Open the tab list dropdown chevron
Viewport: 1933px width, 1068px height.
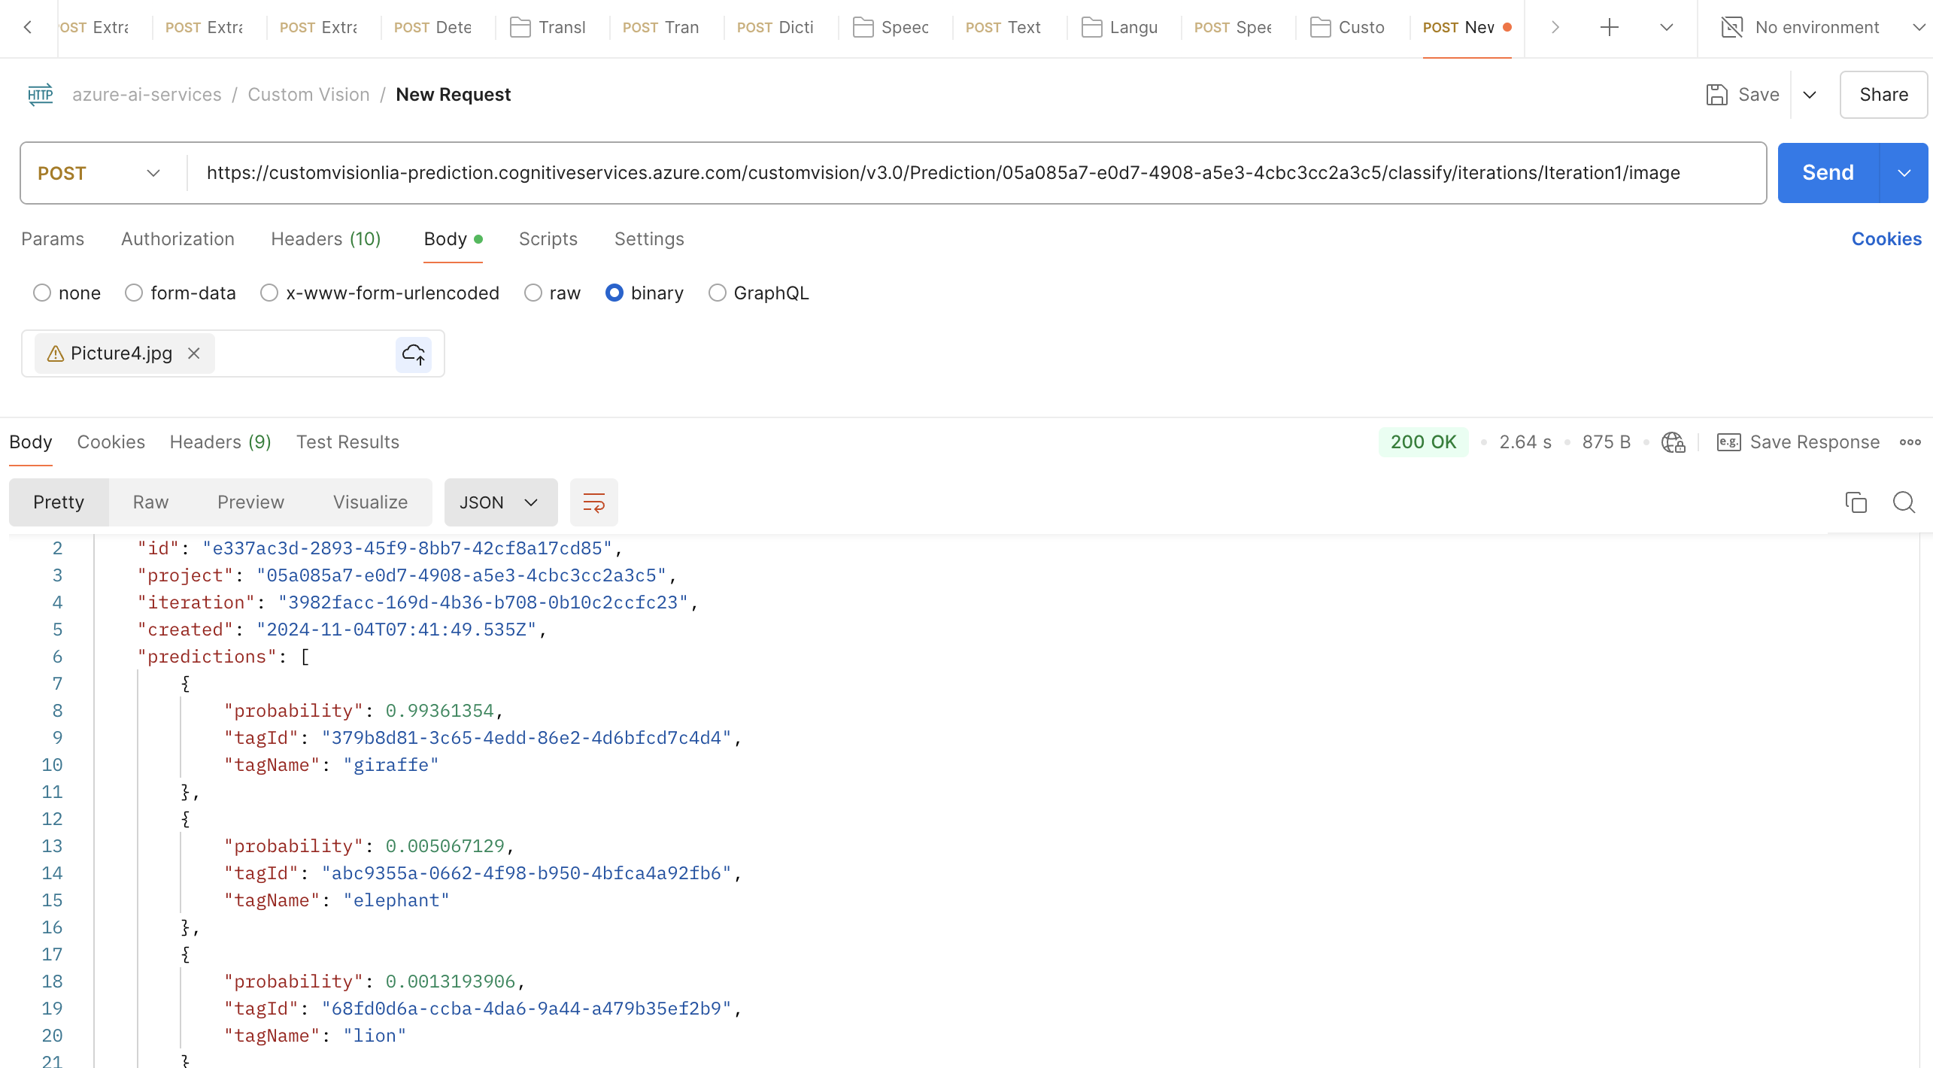[1666, 28]
